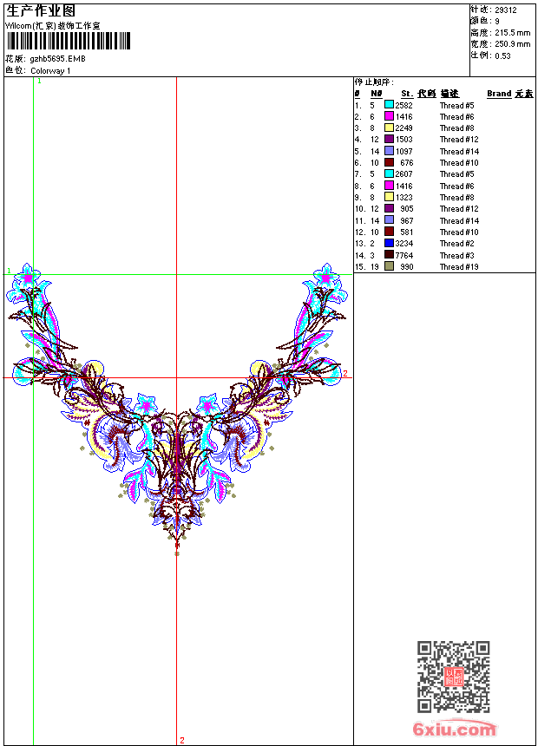The width and height of the screenshot is (538, 746).
Task: Select the purple swatch next to 1503
Action: (x=389, y=139)
